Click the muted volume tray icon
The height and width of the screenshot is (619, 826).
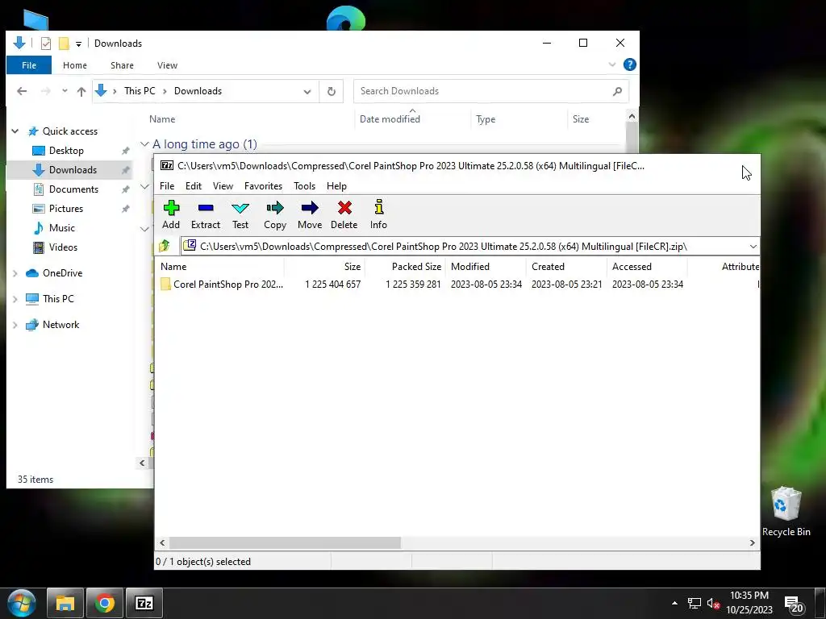click(713, 603)
